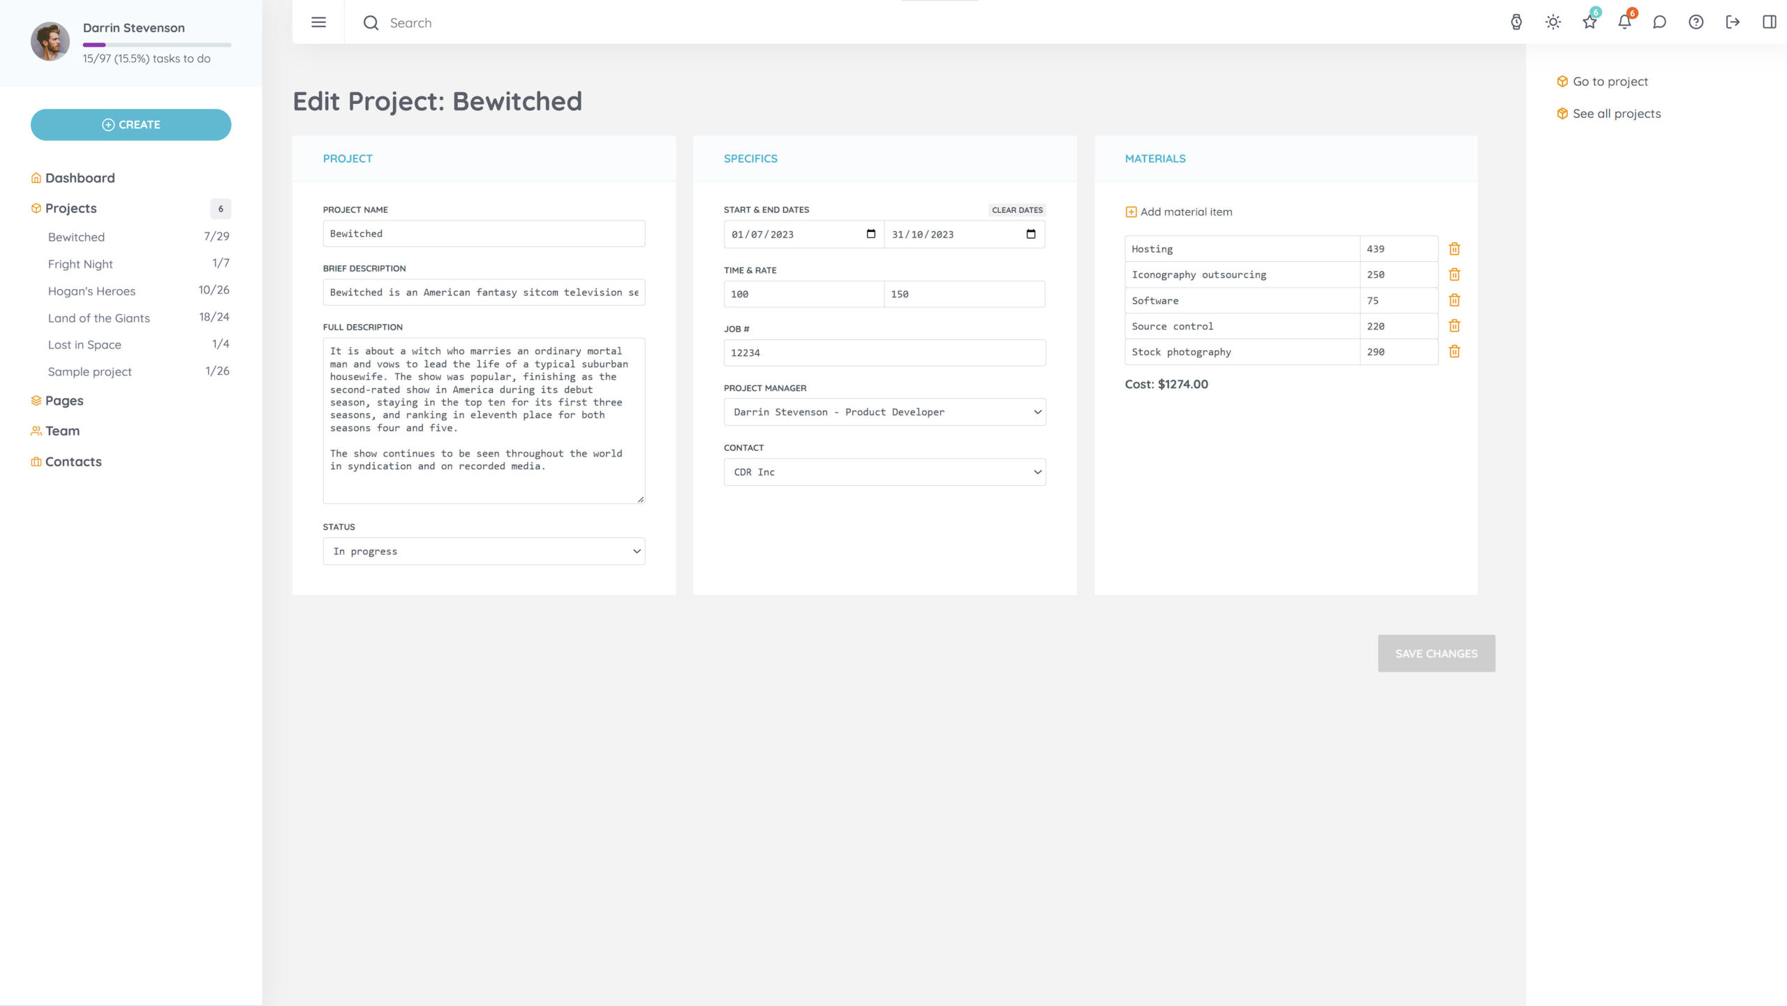Switch theme using the sun icon

click(1553, 22)
